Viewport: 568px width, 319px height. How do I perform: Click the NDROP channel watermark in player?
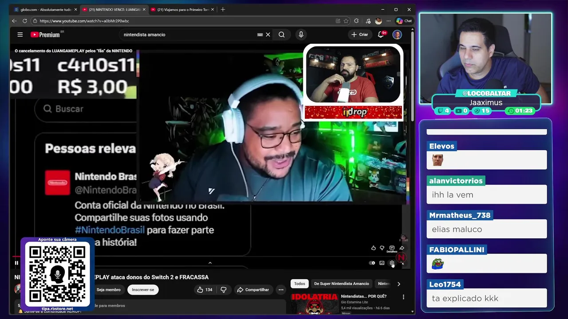coord(401,257)
